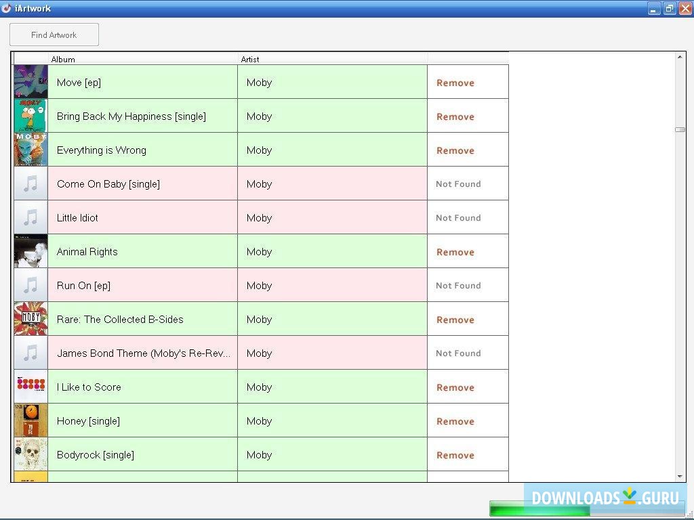This screenshot has width=694, height=520.
Task: Click Not Found status for Little Idiot
Action: 458,217
